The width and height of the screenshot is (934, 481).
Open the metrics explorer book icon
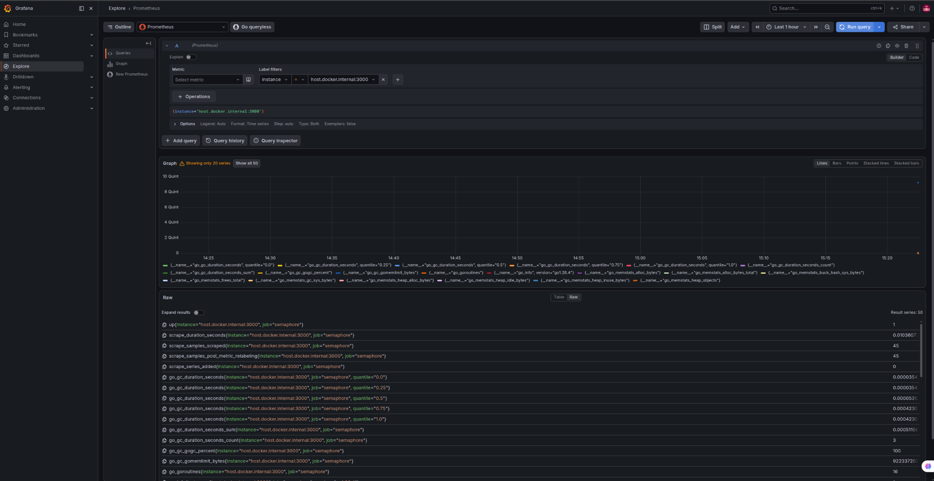(249, 80)
